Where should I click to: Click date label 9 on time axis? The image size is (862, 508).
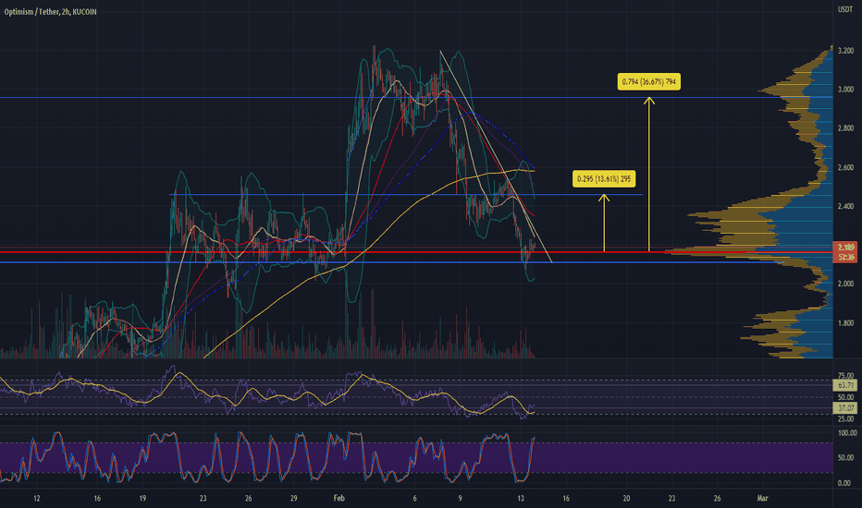pyautogui.click(x=461, y=499)
